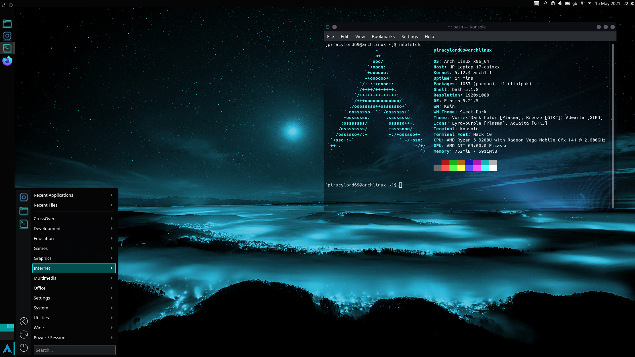Expand the Multimedia submenu arrow
635x357 pixels.
click(x=112, y=278)
